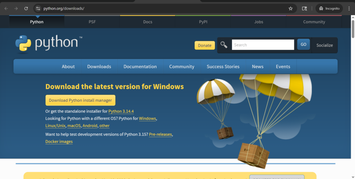This screenshot has height=179, width=355.
Task: Expand the Socialize menu
Action: coord(324,45)
